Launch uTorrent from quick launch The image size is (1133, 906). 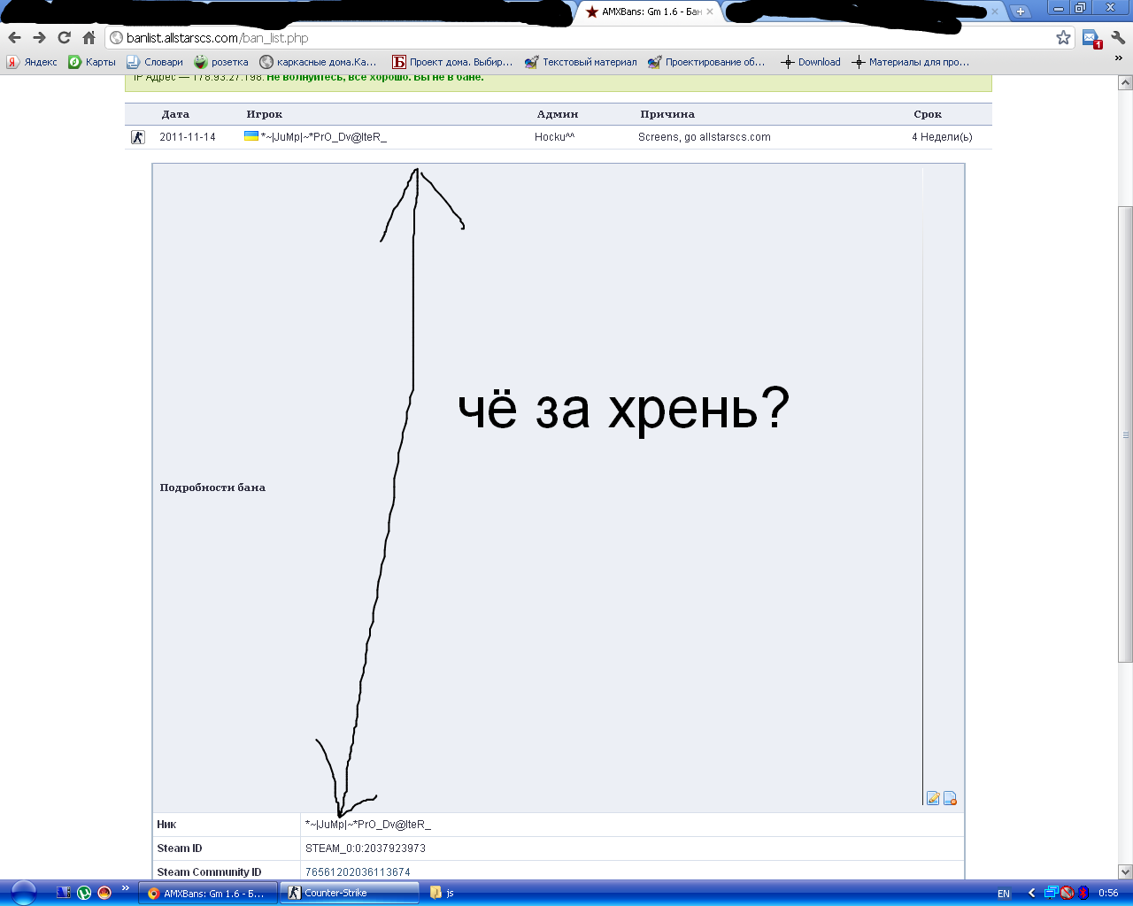tap(84, 893)
